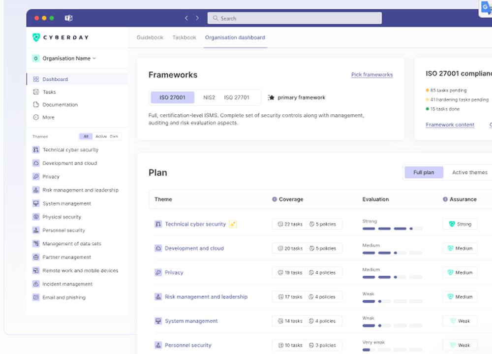Click the Google Translate icon at top right
The image size is (492, 354).
486,7
